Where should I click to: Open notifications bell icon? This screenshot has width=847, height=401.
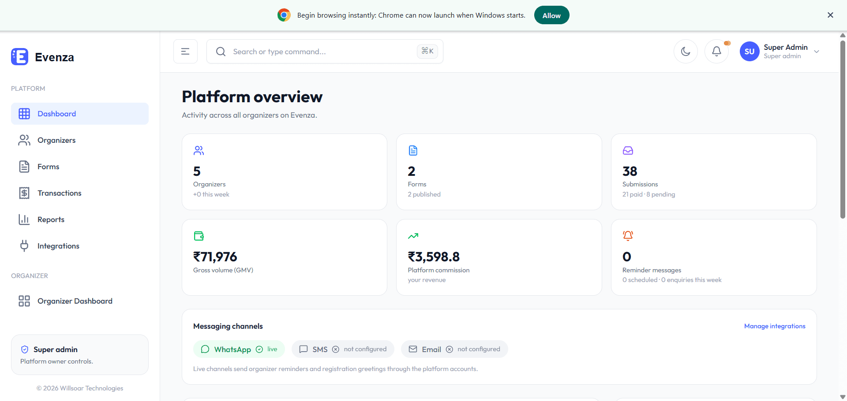[716, 52]
